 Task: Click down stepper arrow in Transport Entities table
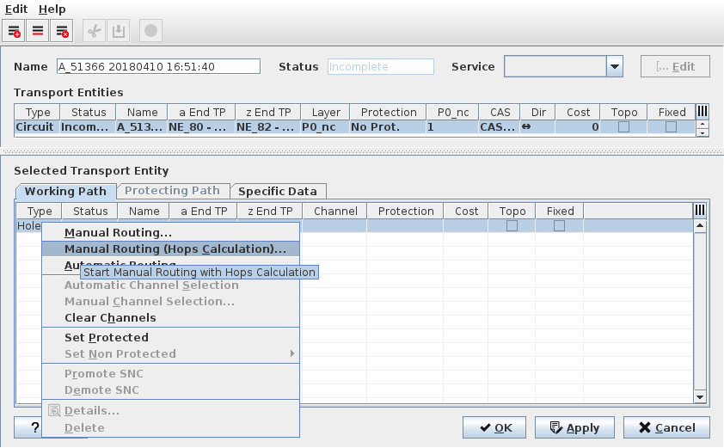click(703, 132)
